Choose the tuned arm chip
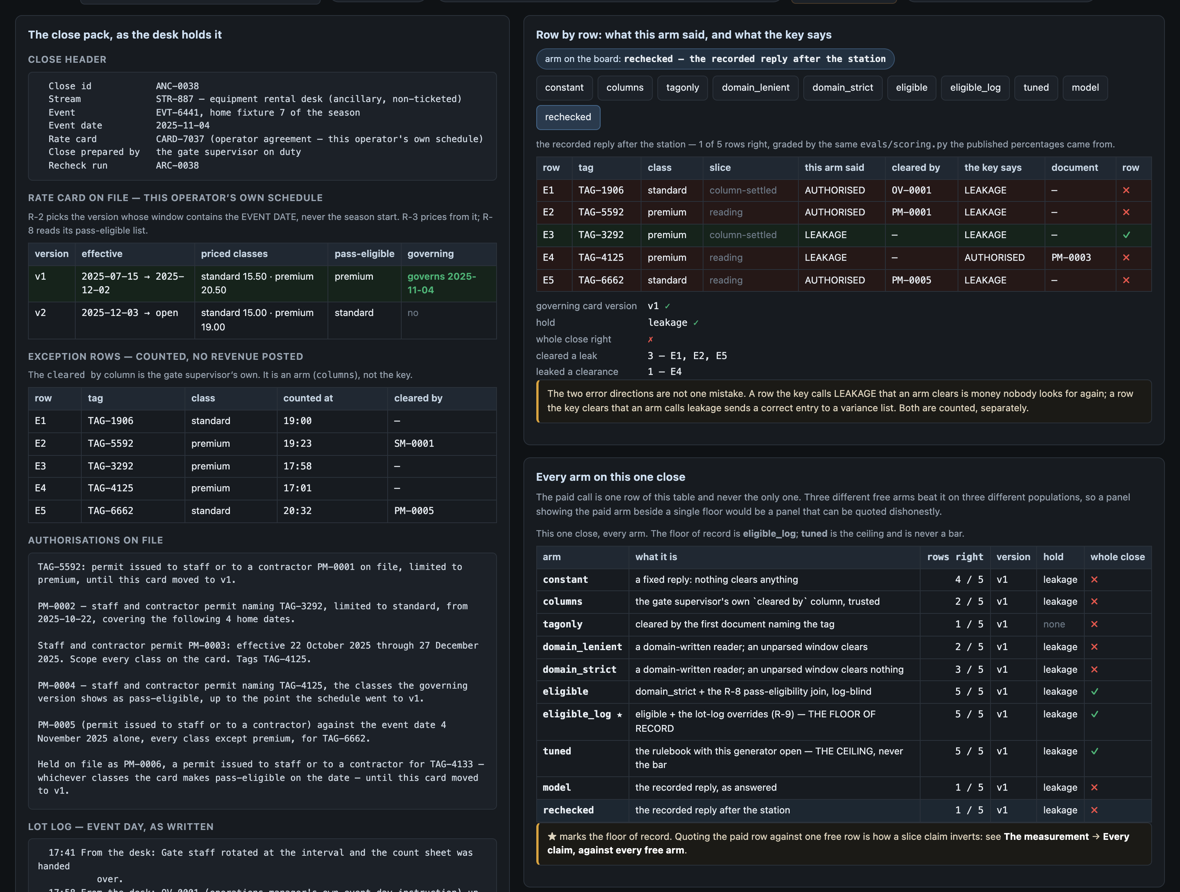 tap(1036, 88)
